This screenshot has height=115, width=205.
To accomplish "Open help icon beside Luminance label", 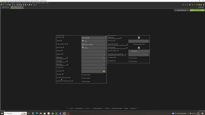I will (x=63, y=67).
